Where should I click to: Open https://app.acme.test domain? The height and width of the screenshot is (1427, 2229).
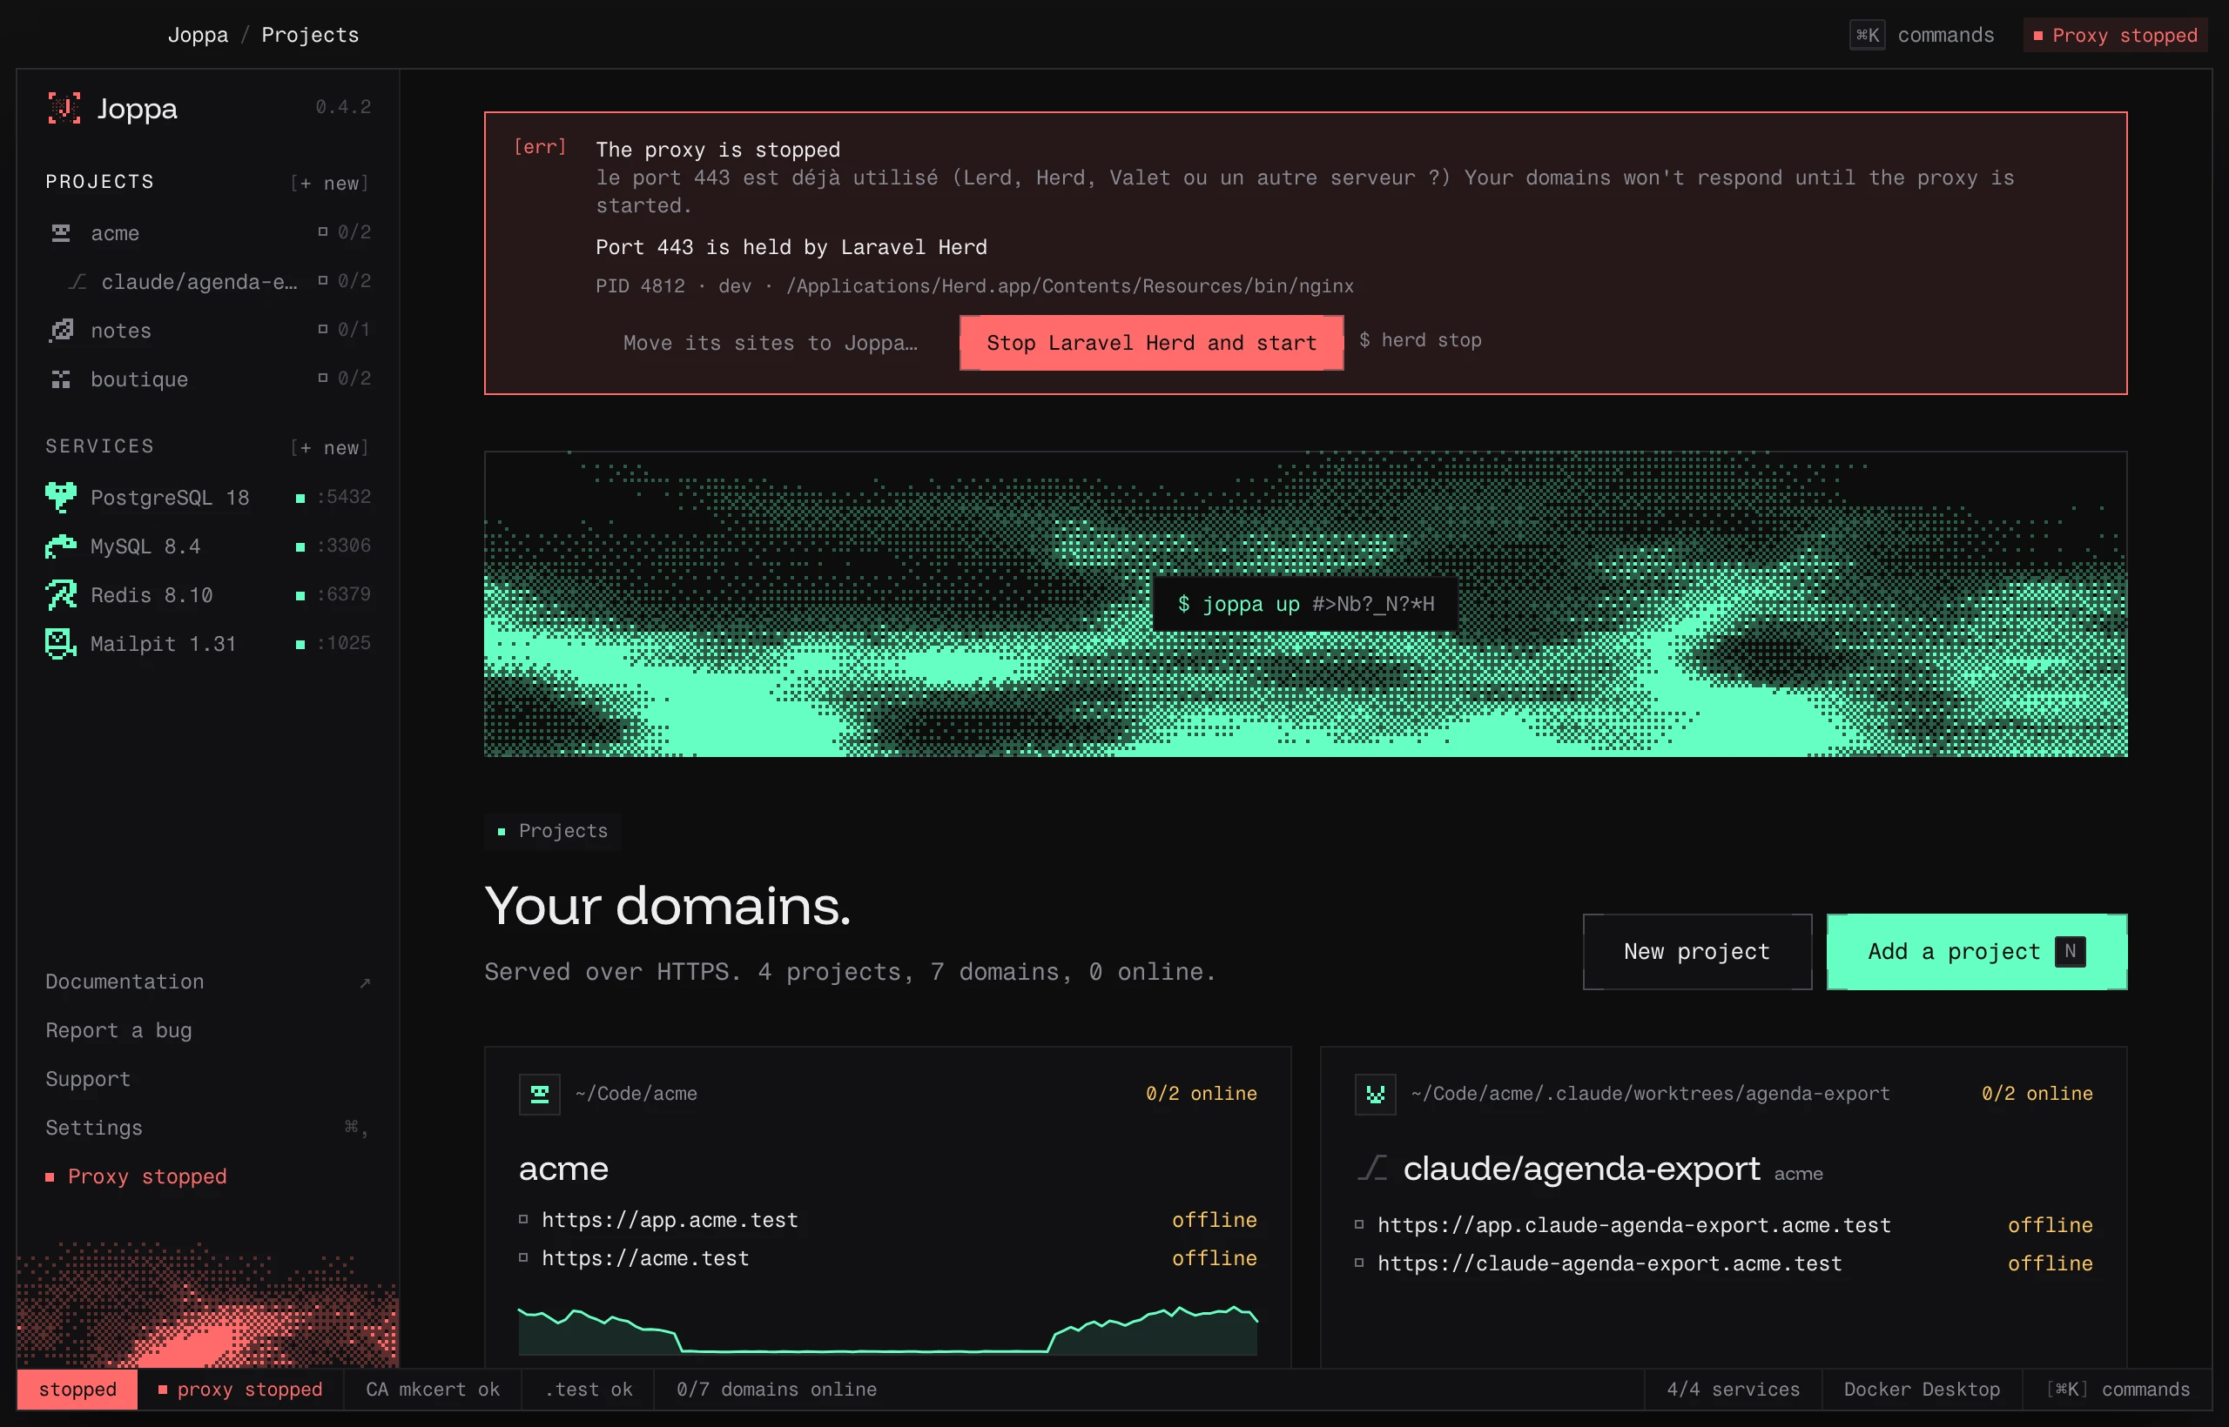pyautogui.click(x=670, y=1219)
